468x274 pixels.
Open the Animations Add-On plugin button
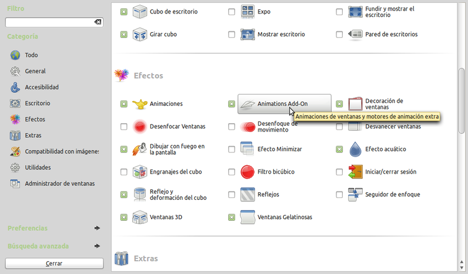284,104
